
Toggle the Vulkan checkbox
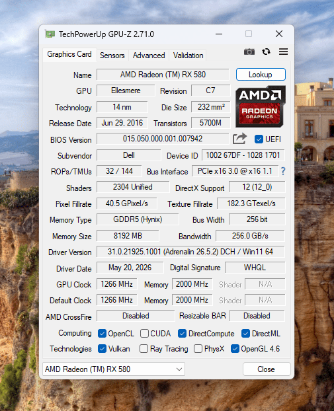[x=102, y=349]
